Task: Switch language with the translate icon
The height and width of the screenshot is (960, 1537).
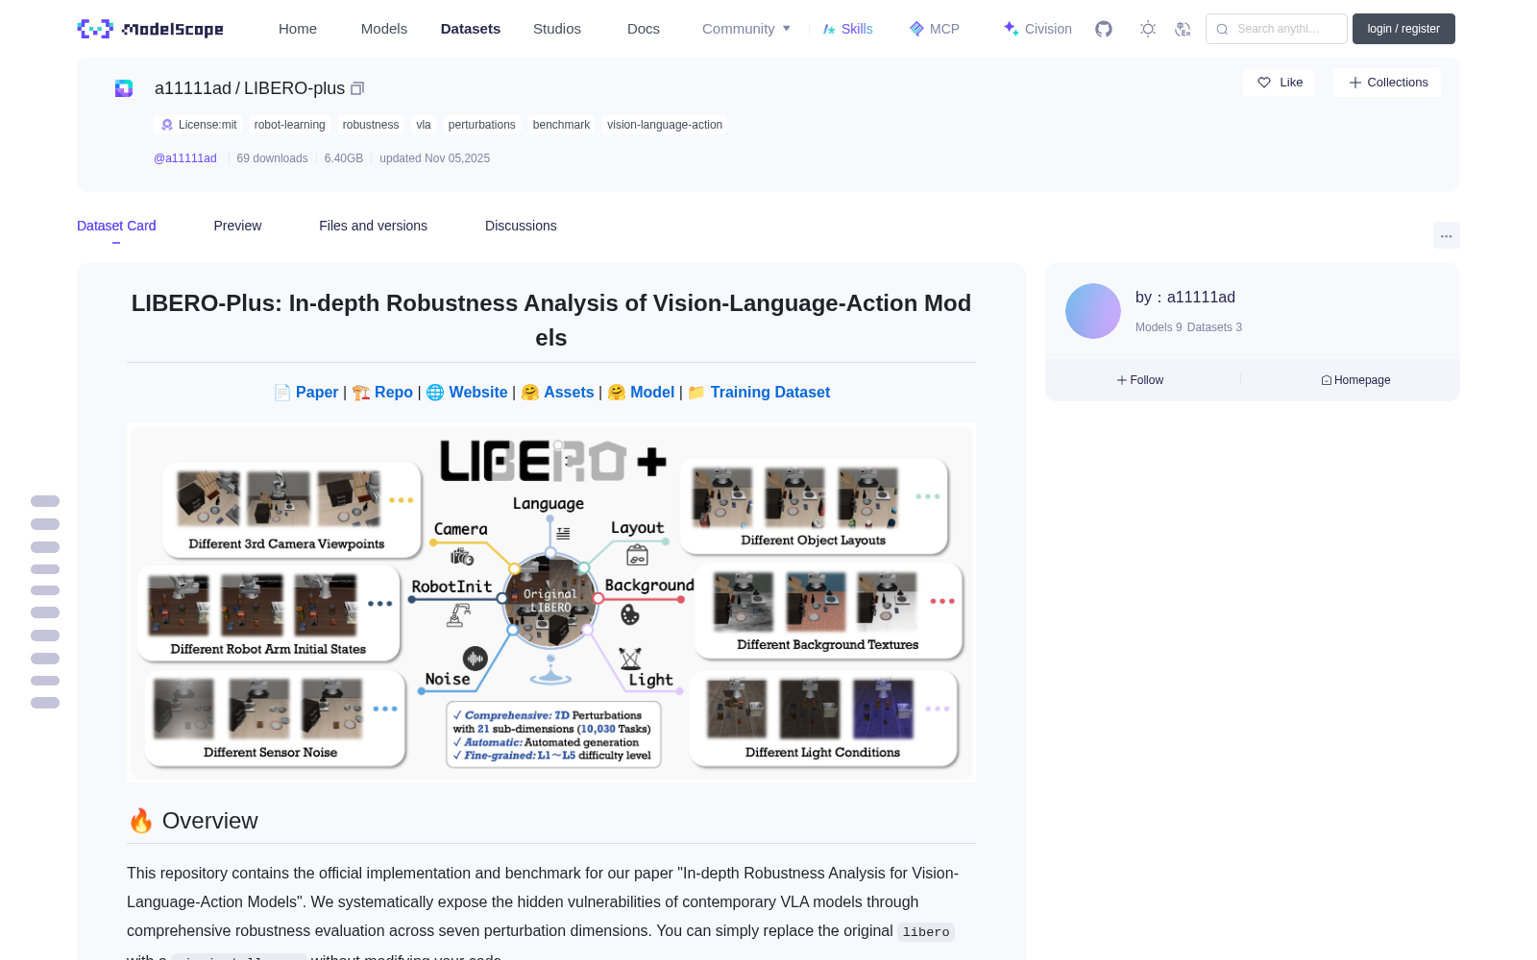Action: pos(1183,29)
